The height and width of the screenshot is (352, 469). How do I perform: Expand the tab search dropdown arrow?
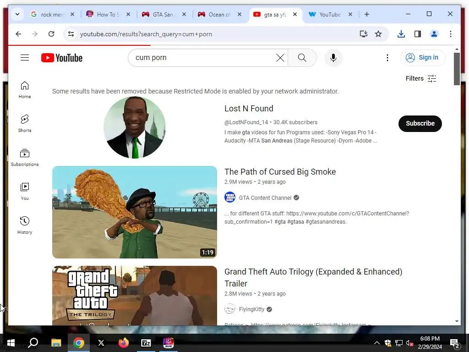[x=17, y=14]
